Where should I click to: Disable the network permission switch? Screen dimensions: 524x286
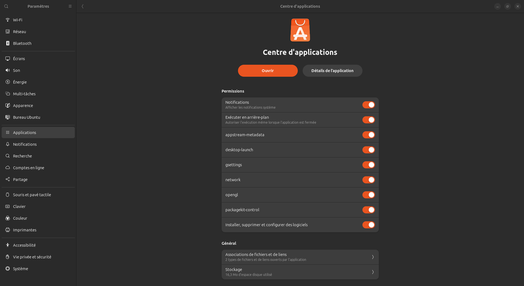click(368, 180)
